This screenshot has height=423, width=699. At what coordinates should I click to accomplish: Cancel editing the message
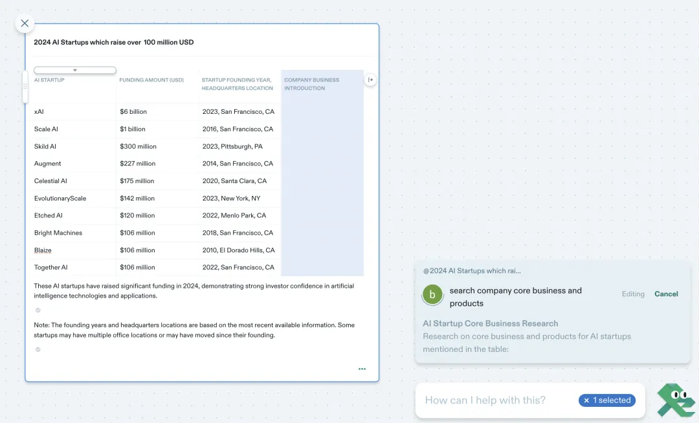pyautogui.click(x=666, y=294)
